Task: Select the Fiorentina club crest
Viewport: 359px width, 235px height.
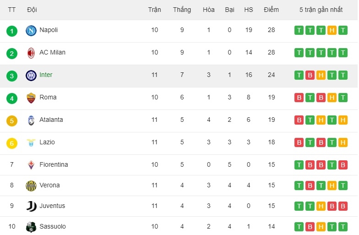Action: 31,165
